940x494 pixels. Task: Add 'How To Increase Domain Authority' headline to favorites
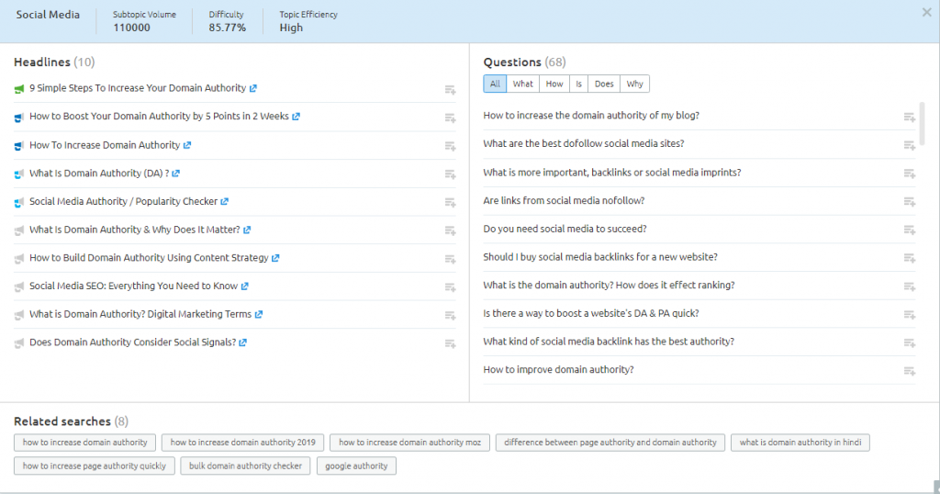tap(450, 146)
